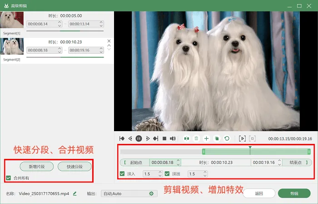Click the circular reset arrow icon
The width and height of the screenshot is (318, 204).
(227, 138)
